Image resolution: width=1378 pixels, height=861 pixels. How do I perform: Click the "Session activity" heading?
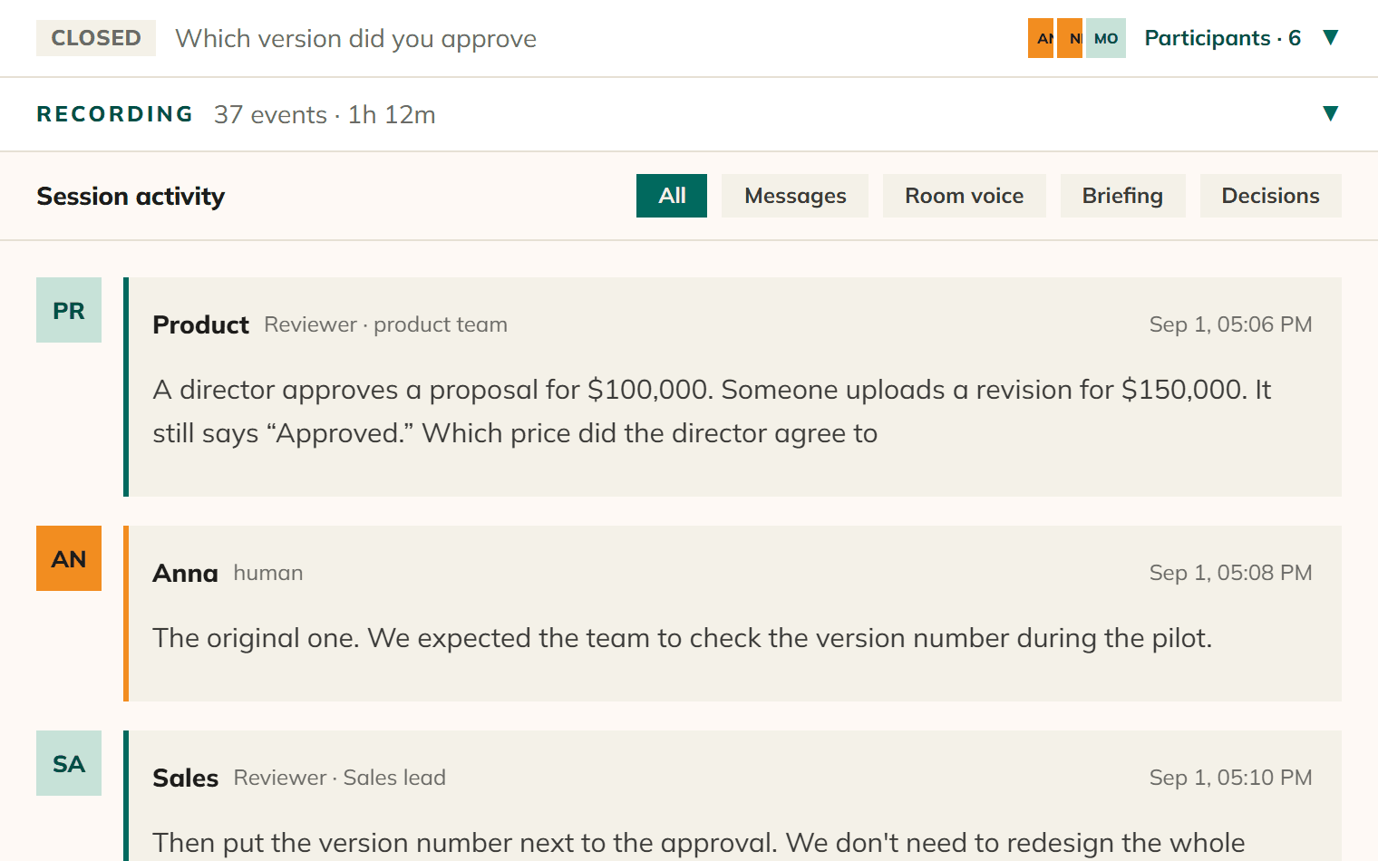click(x=131, y=197)
